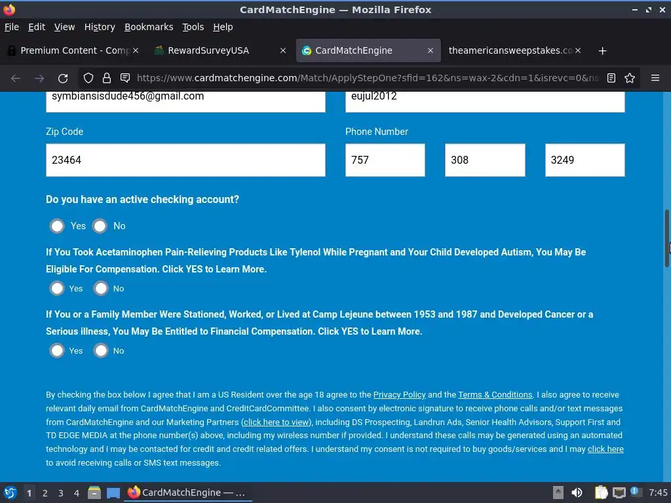Click the phone prefix field 308
671x503 pixels.
coord(485,160)
